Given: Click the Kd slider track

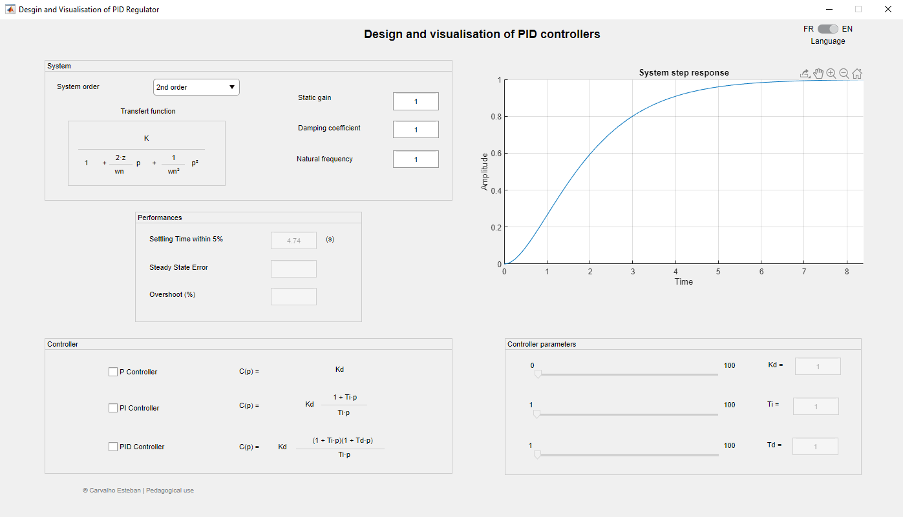Looking at the screenshot, I should tap(626, 374).
